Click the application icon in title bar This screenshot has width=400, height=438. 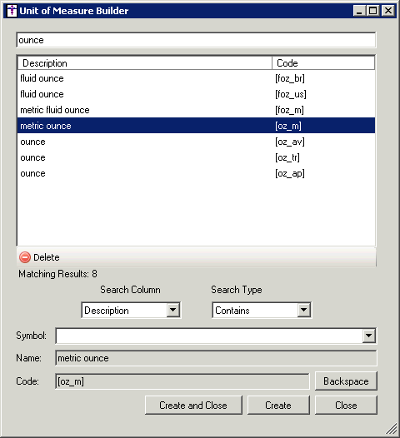click(12, 11)
